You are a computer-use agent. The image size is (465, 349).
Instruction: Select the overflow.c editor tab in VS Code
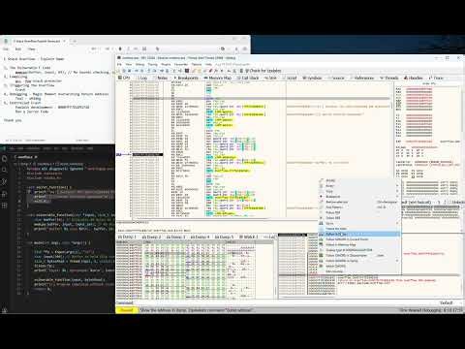tap(25, 157)
